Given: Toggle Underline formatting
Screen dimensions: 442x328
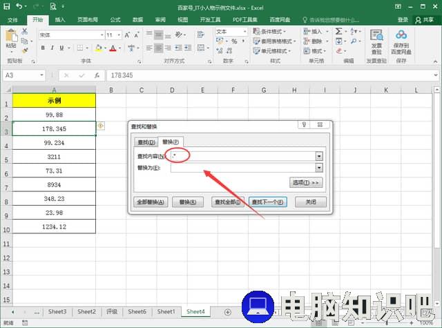Looking at the screenshot, I should point(61,48).
